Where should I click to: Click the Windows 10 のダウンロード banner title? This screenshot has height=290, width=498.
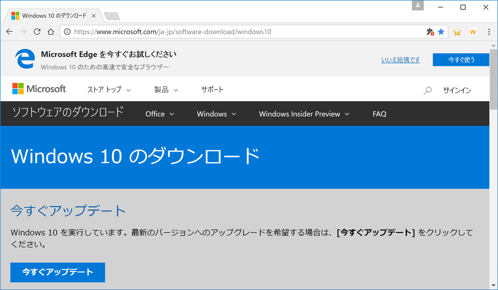pos(135,156)
